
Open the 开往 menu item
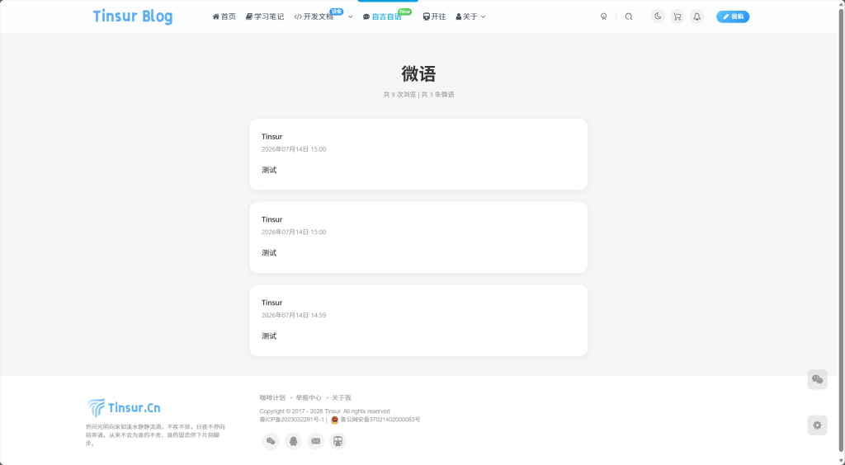point(434,16)
